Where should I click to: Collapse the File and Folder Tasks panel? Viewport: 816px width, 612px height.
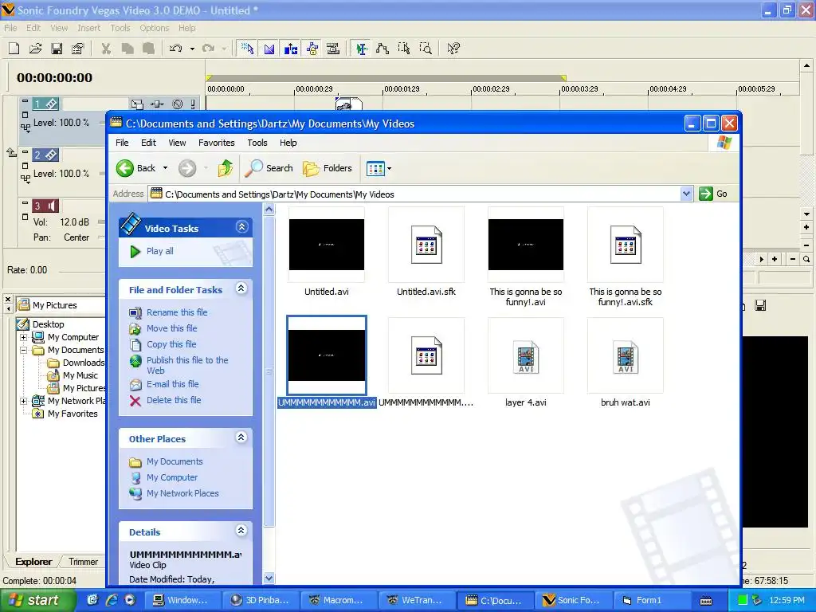(x=241, y=288)
